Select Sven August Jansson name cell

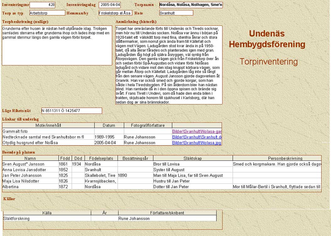30,164
